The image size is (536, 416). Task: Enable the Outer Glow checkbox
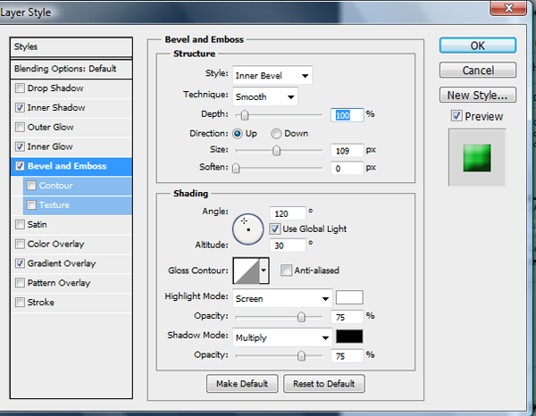coord(20,127)
